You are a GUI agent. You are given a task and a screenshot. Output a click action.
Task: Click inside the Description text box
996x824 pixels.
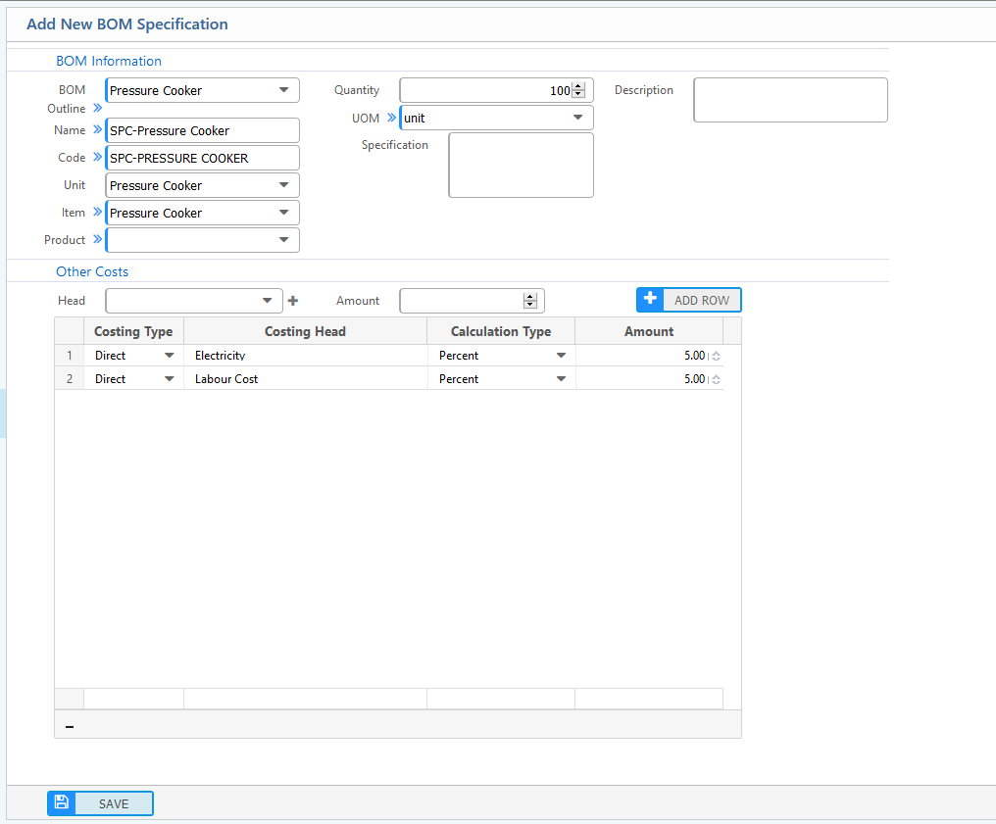coord(789,99)
